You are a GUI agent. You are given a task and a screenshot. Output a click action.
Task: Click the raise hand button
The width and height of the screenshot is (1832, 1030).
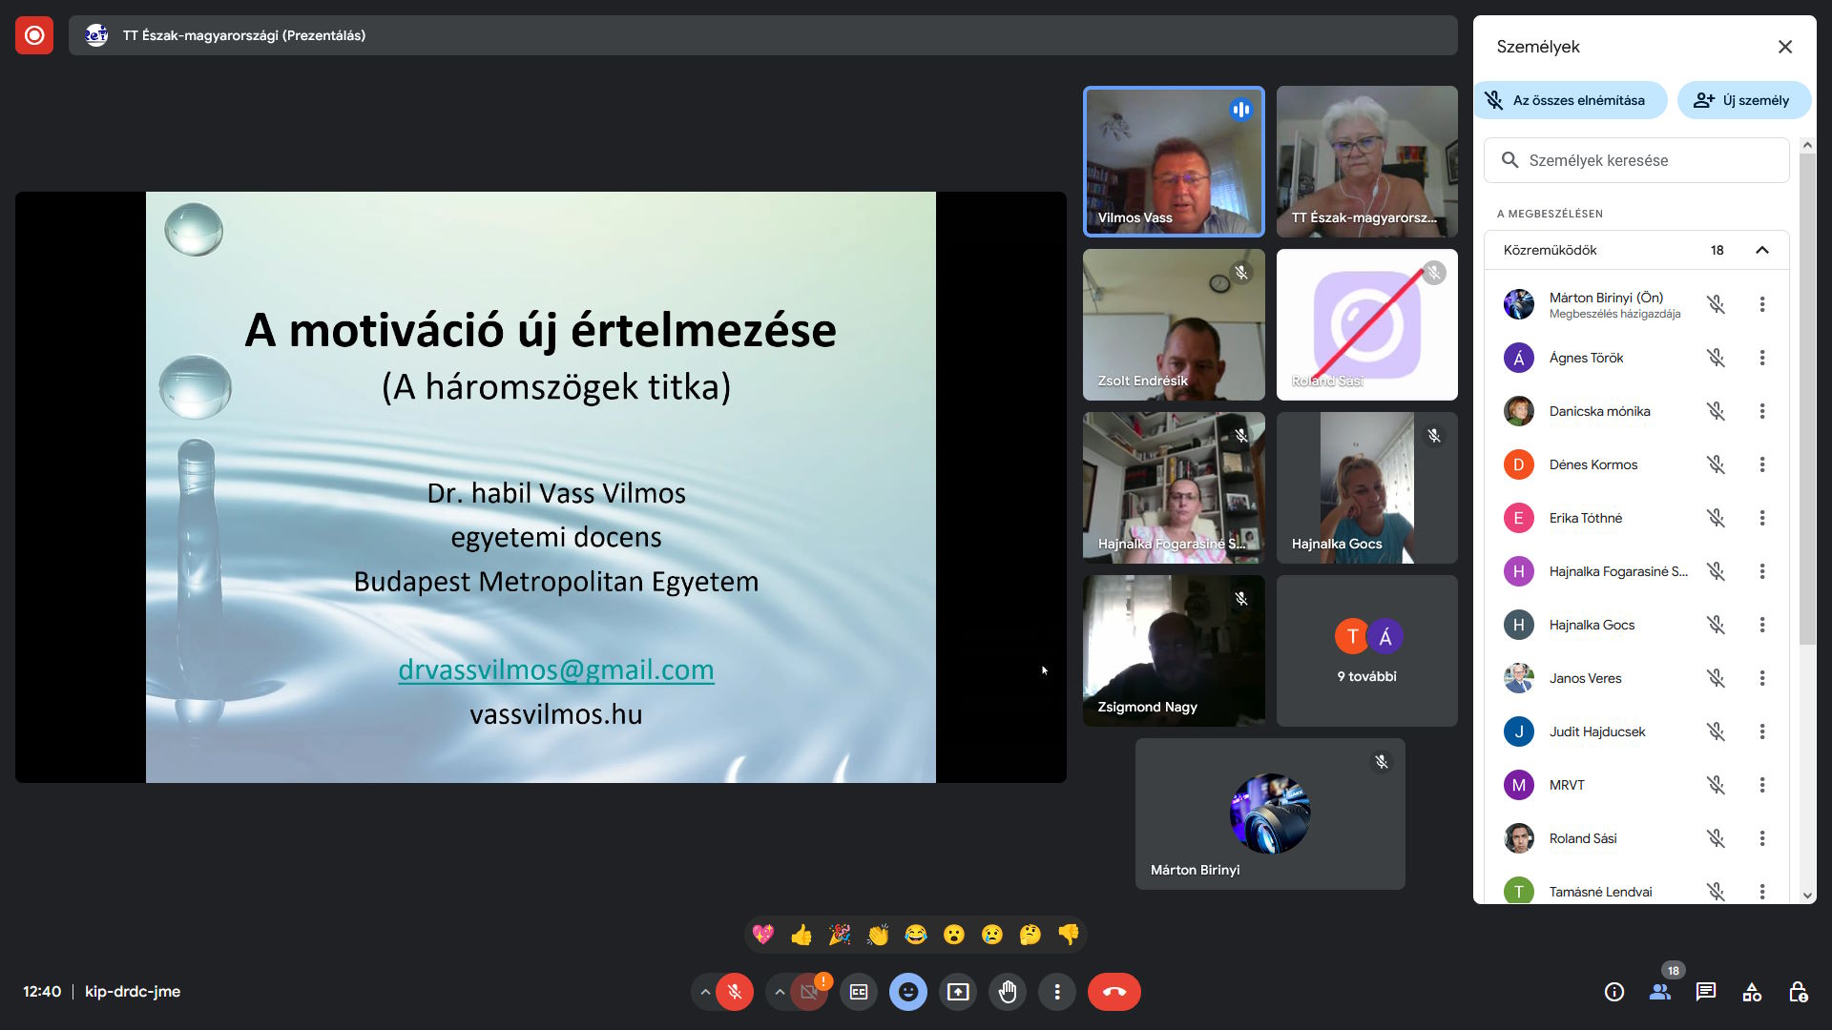tap(1008, 992)
